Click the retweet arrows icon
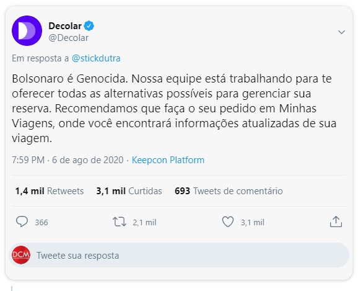This screenshot has width=358, height=291. [x=120, y=222]
